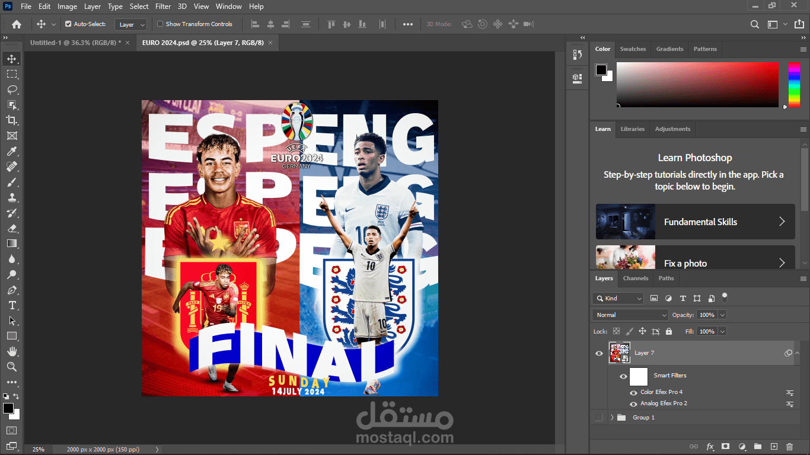Delete layer with the trash icon

pyautogui.click(x=789, y=447)
